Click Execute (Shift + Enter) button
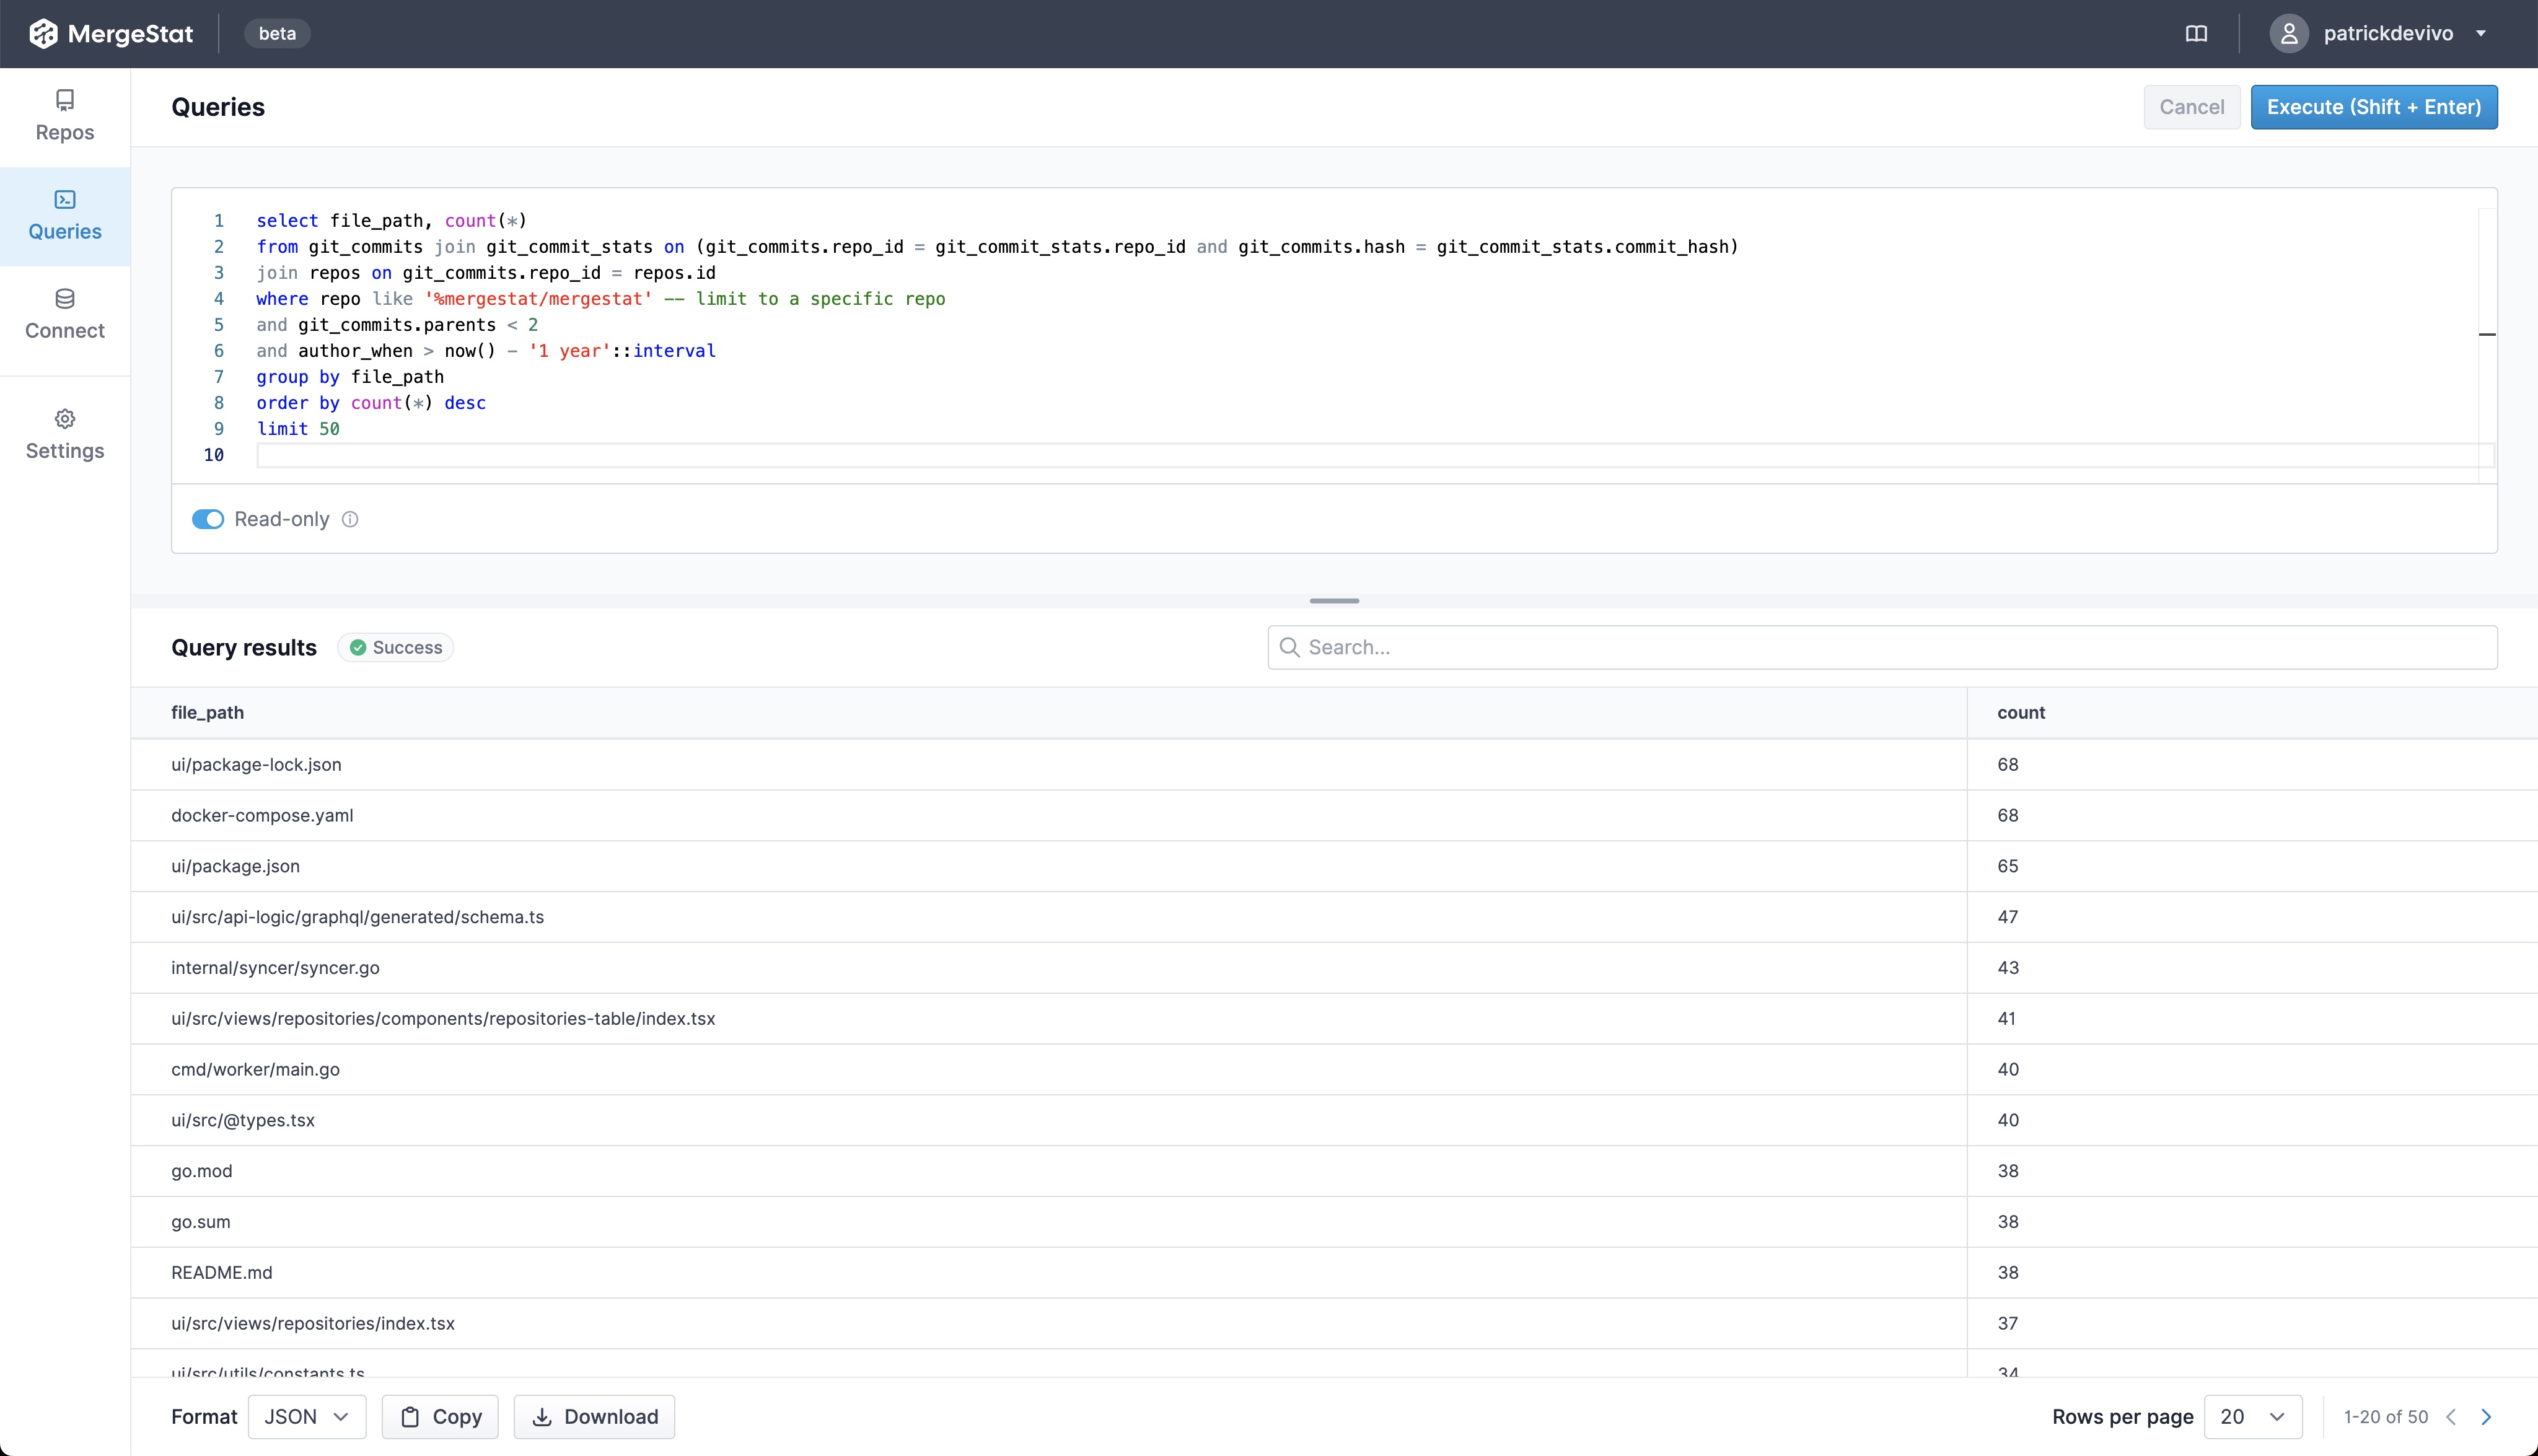2538x1456 pixels. tap(2373, 107)
